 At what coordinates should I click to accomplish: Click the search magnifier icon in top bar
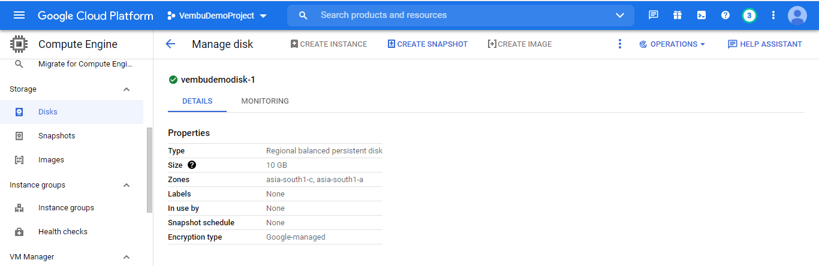coord(303,15)
